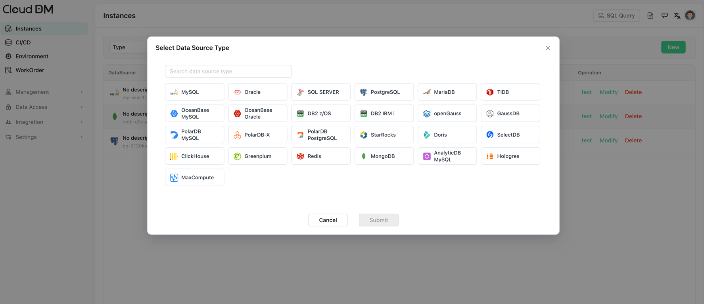Pick the ClickHouse data source type
The width and height of the screenshot is (704, 304).
coord(194,156)
